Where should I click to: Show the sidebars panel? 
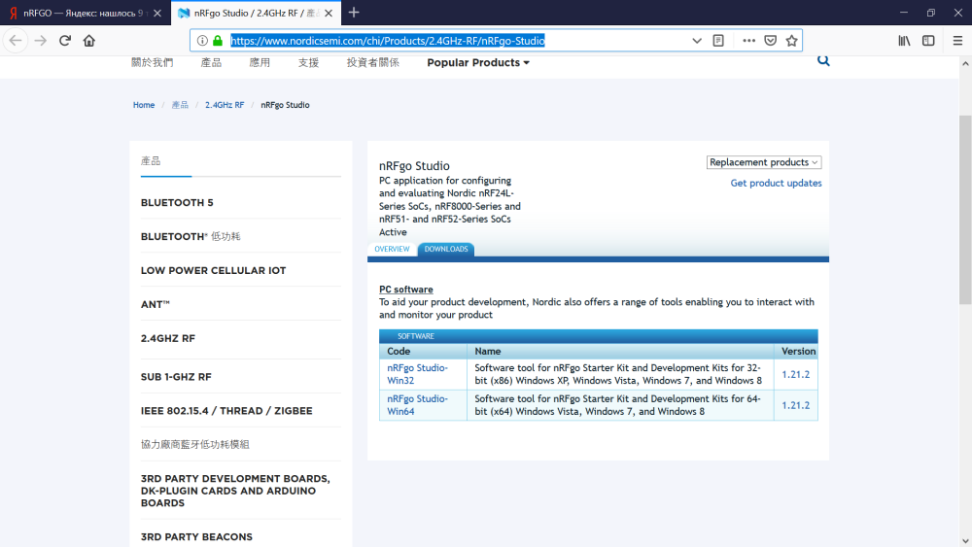pos(928,41)
